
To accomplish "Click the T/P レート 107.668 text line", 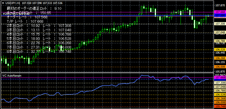I will click(x=25, y=22).
